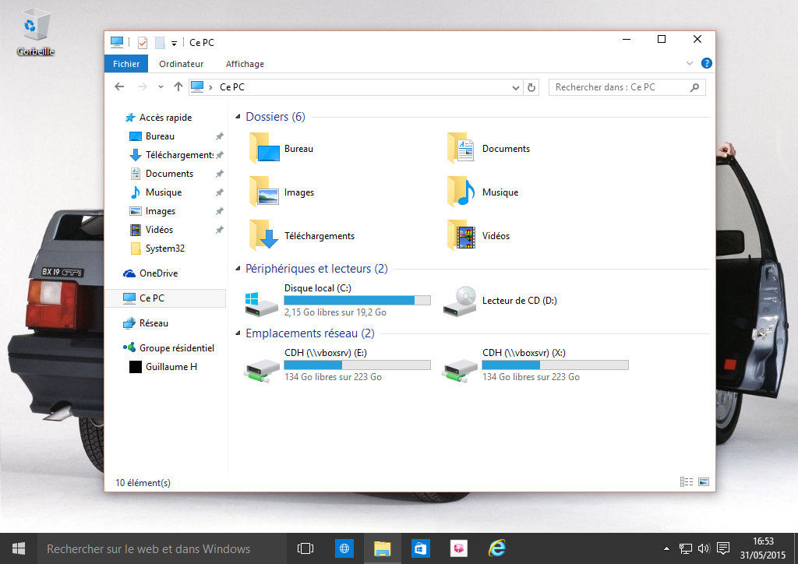Click the X: drive capacity bar

(x=555, y=365)
